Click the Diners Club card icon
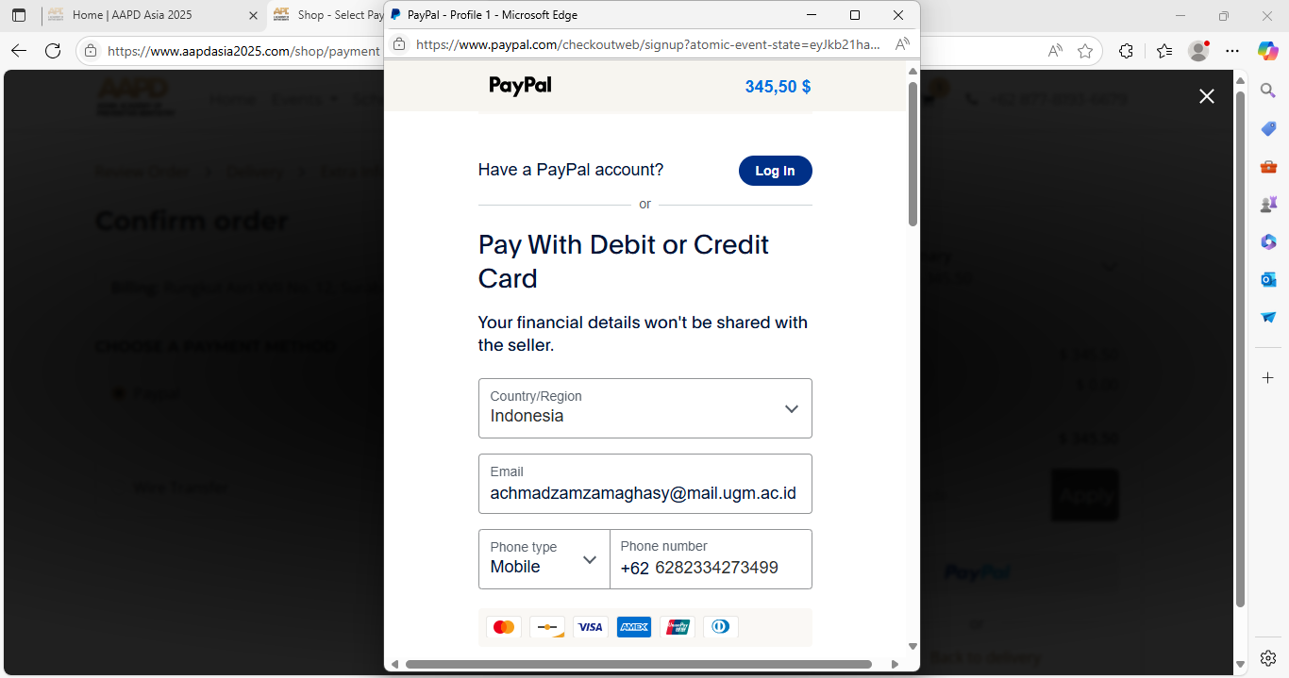The width and height of the screenshot is (1289, 678). tap(721, 627)
